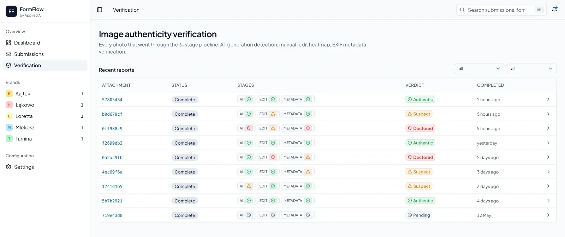Click the VERDICT column header

click(x=415, y=85)
